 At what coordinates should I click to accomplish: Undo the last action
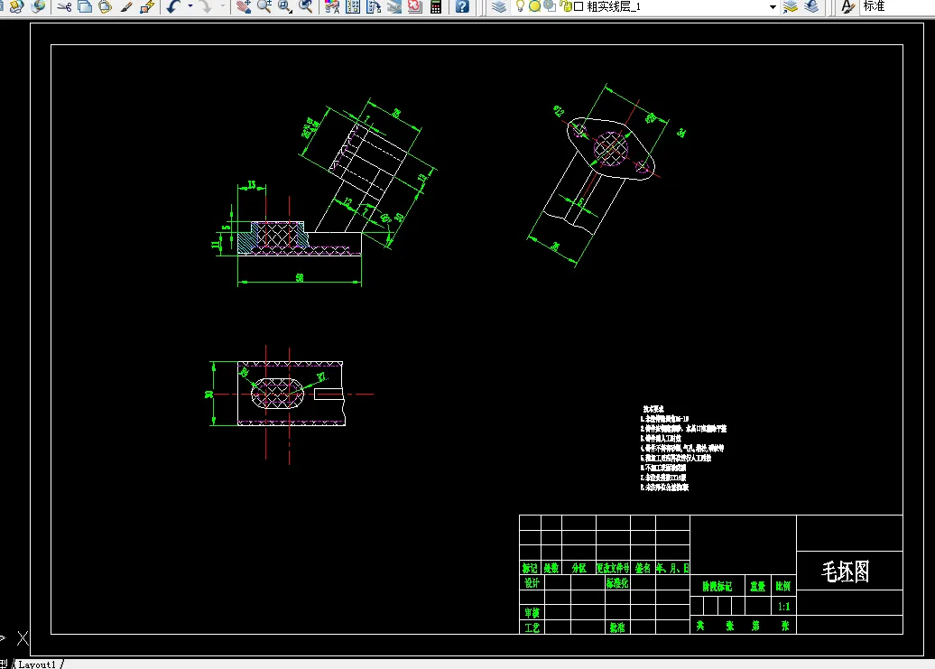pos(173,6)
